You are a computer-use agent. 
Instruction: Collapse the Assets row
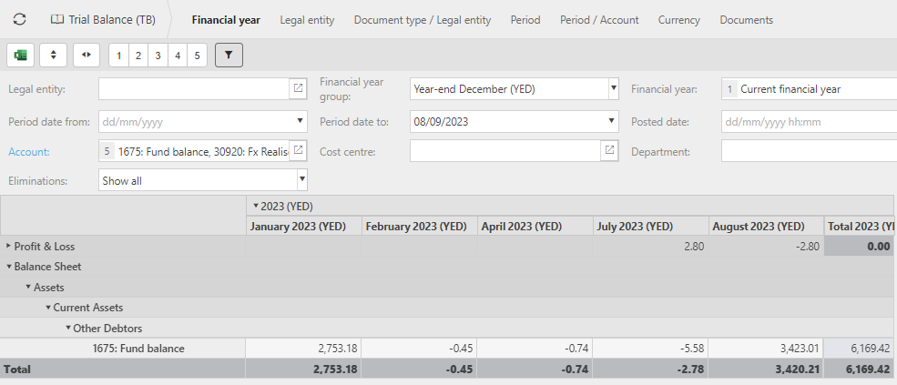(x=28, y=287)
